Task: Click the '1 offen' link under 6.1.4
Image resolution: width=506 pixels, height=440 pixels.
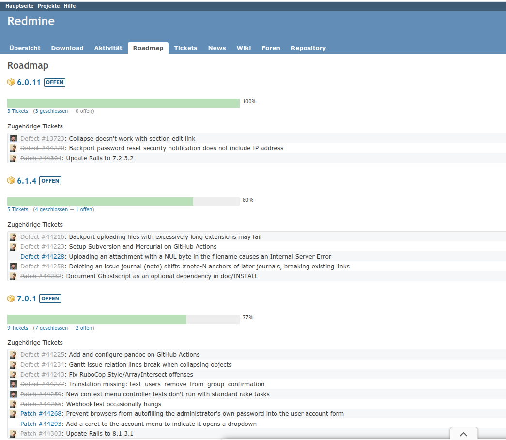Action: point(84,209)
